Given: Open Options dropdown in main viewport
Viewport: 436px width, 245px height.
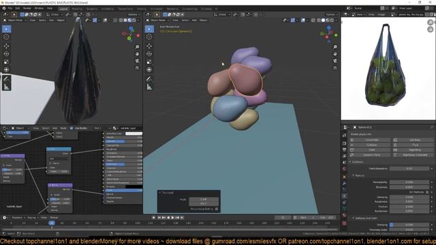Looking at the screenshot, I should coord(332,14).
